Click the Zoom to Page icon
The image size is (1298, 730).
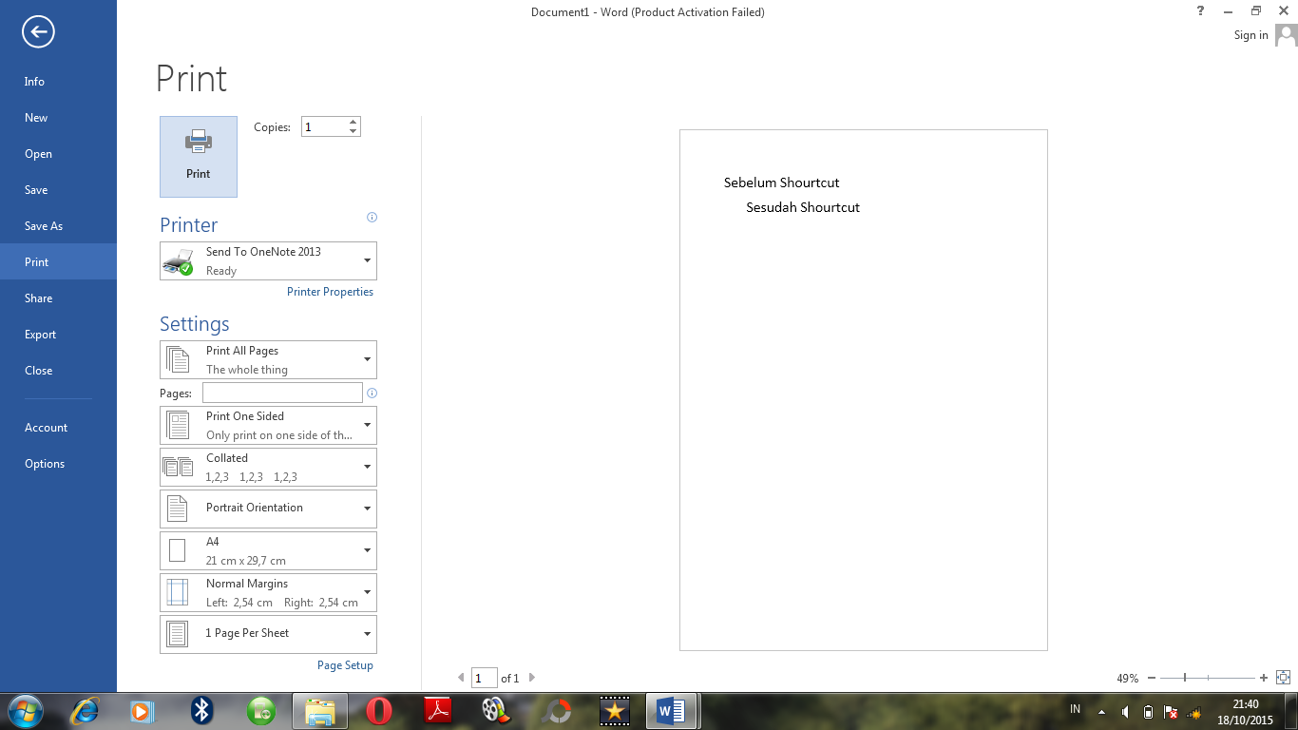pos(1283,678)
